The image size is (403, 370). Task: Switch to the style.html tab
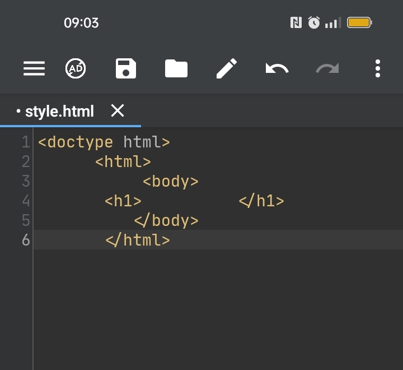(59, 111)
